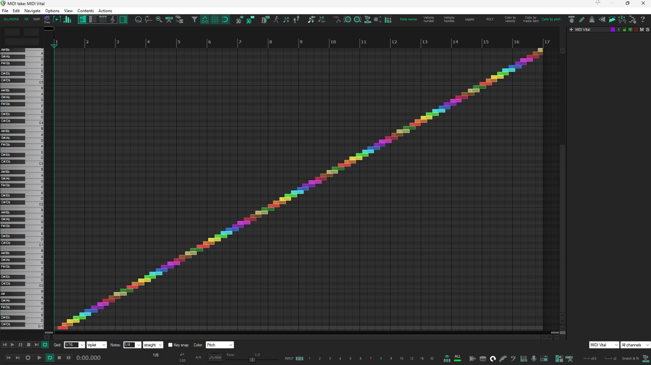Image resolution: width=651 pixels, height=365 pixels.
Task: Toggle the green snap magnet icon
Action: tap(225, 20)
